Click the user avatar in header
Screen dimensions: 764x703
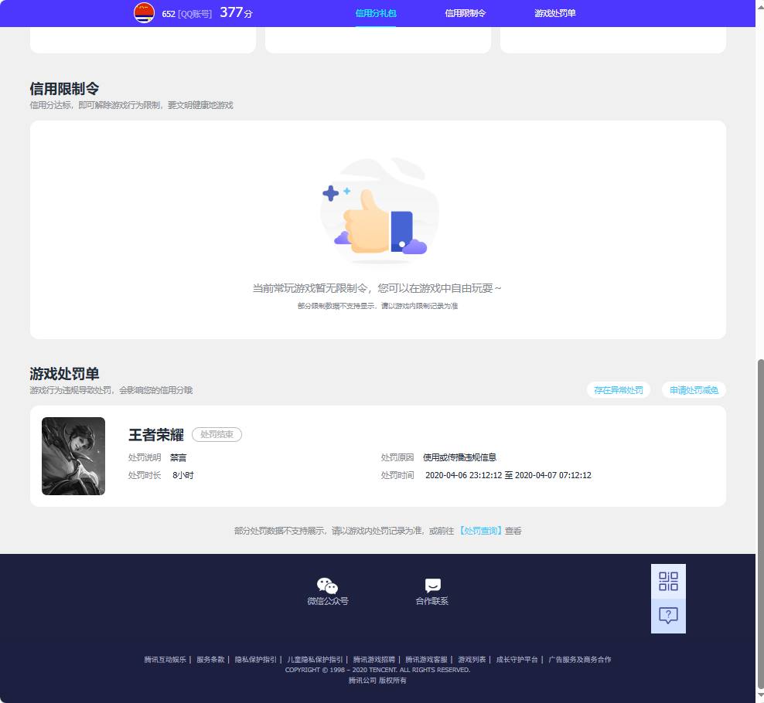pos(144,12)
